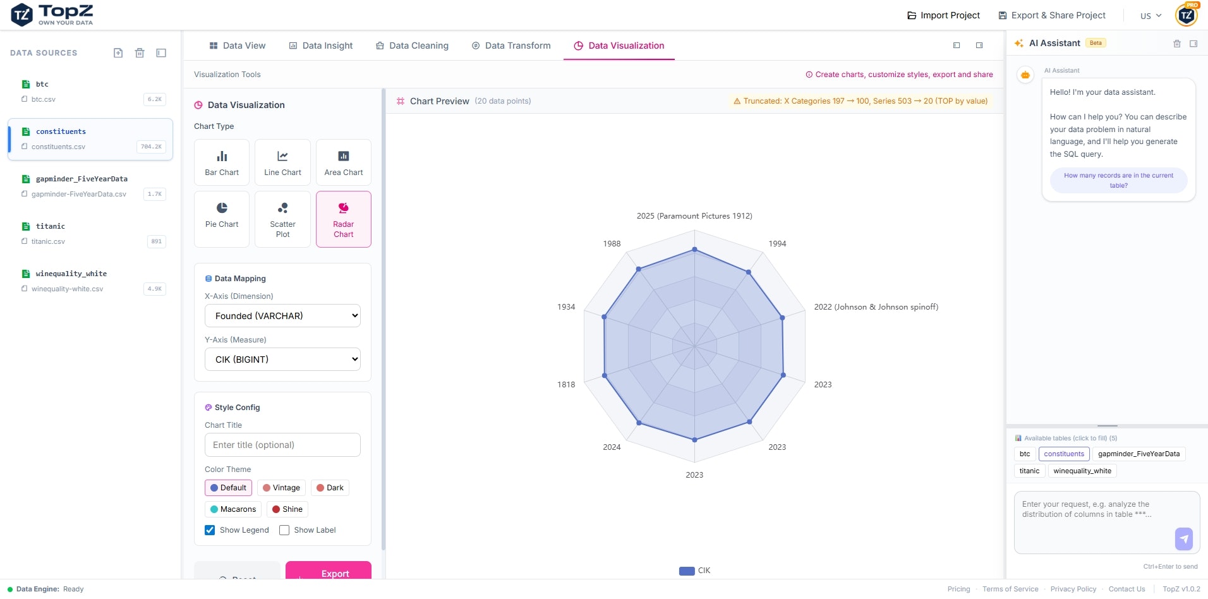Click the delete data source trash icon
This screenshot has height=599, width=1208.
coord(140,53)
